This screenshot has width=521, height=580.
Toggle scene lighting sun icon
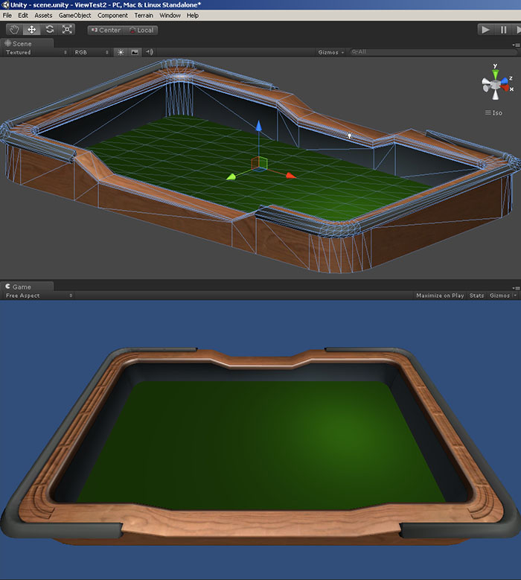click(x=121, y=52)
